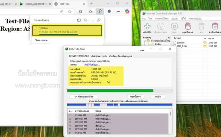Open more options ellipsis in Downloads panel
This screenshot has height=137, width=221.
pos(92,20)
